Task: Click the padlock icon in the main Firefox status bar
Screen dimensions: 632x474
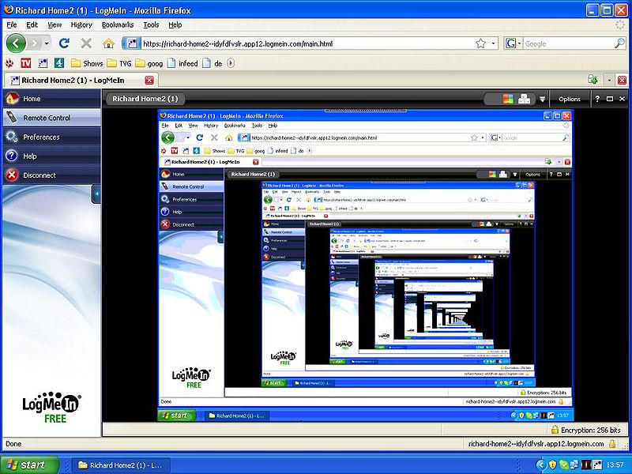Action: (612, 444)
